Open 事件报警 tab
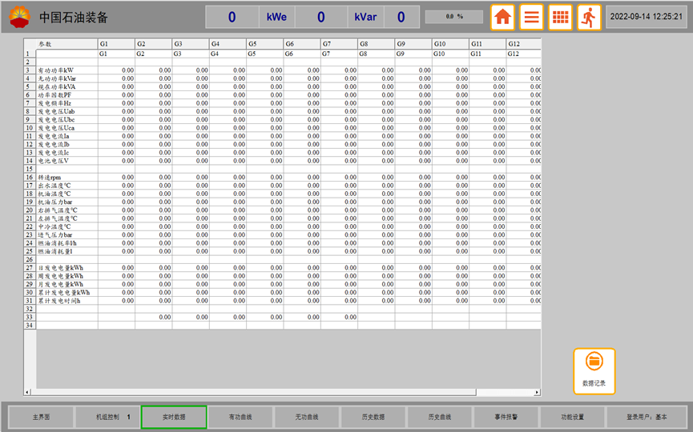 point(506,417)
